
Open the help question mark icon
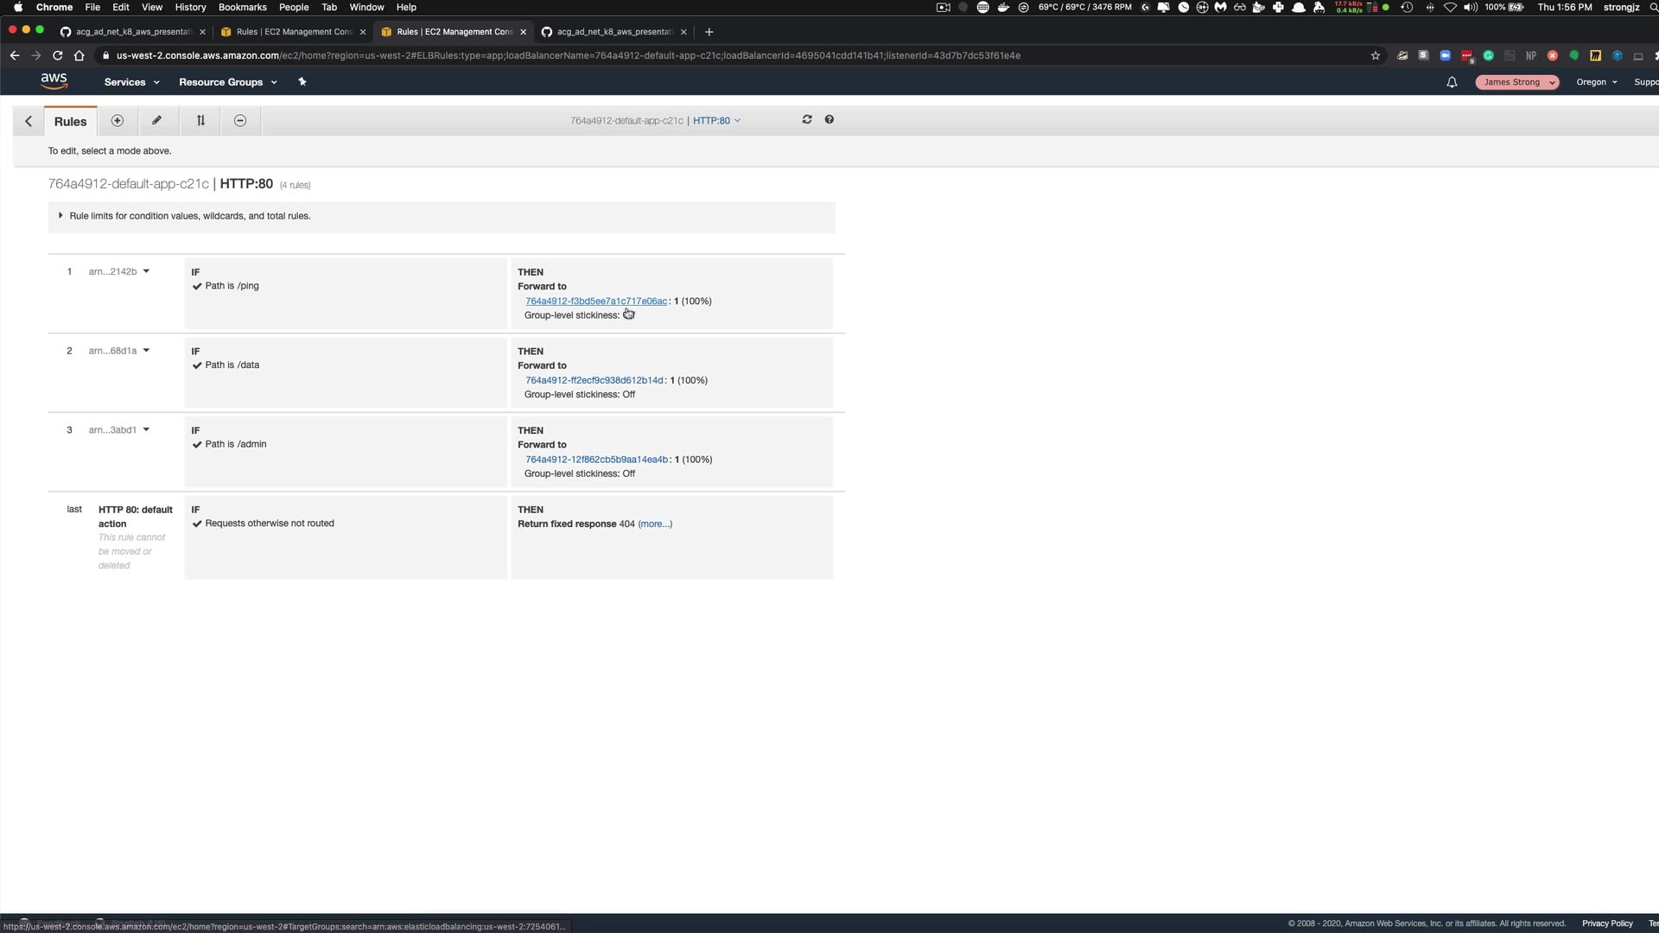point(829,120)
